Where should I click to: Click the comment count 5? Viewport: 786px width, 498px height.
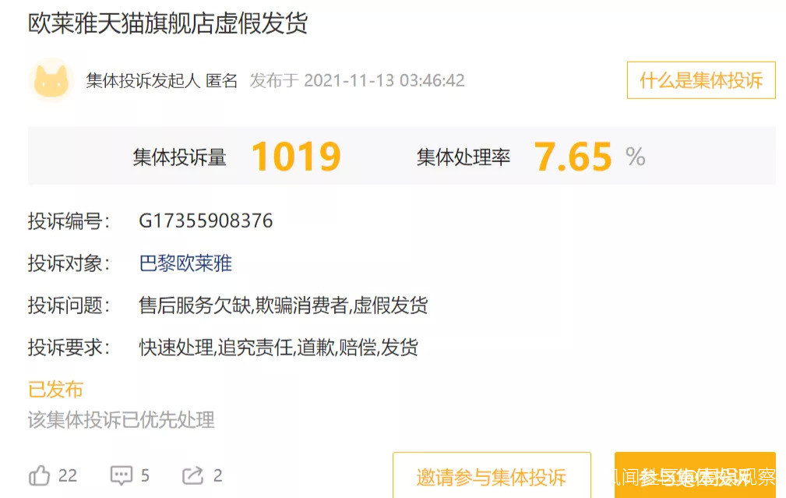[x=145, y=475]
